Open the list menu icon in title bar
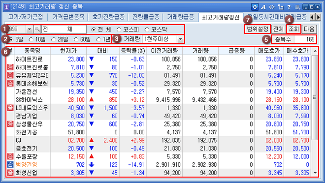The width and height of the screenshot is (325, 183). pyautogui.click(x=297, y=7)
